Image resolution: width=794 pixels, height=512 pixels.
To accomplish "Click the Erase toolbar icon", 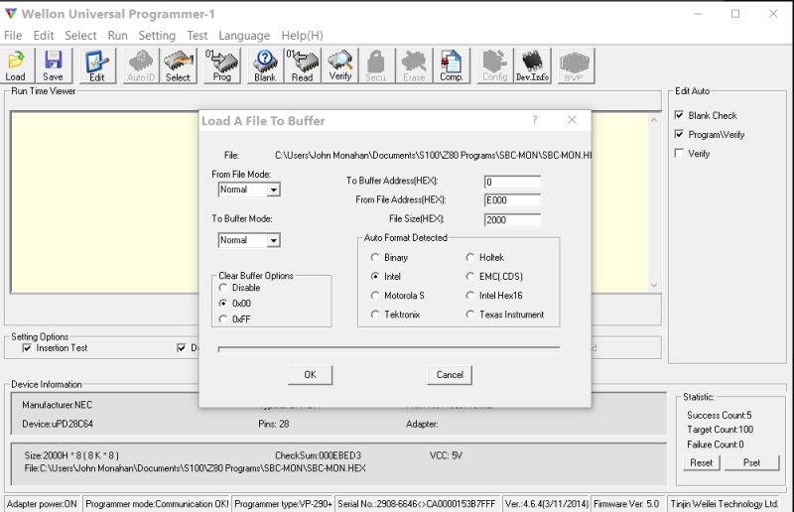I will pos(414,65).
